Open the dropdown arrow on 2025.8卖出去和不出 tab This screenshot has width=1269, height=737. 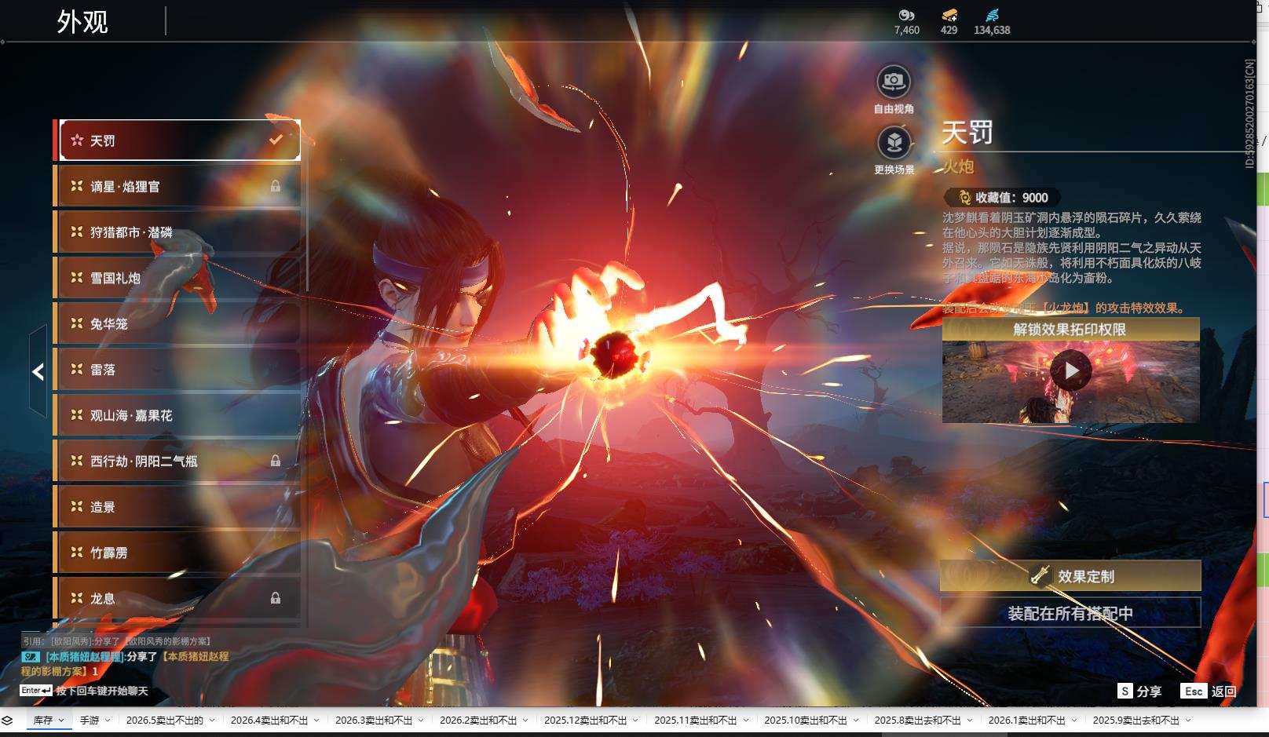(x=970, y=721)
